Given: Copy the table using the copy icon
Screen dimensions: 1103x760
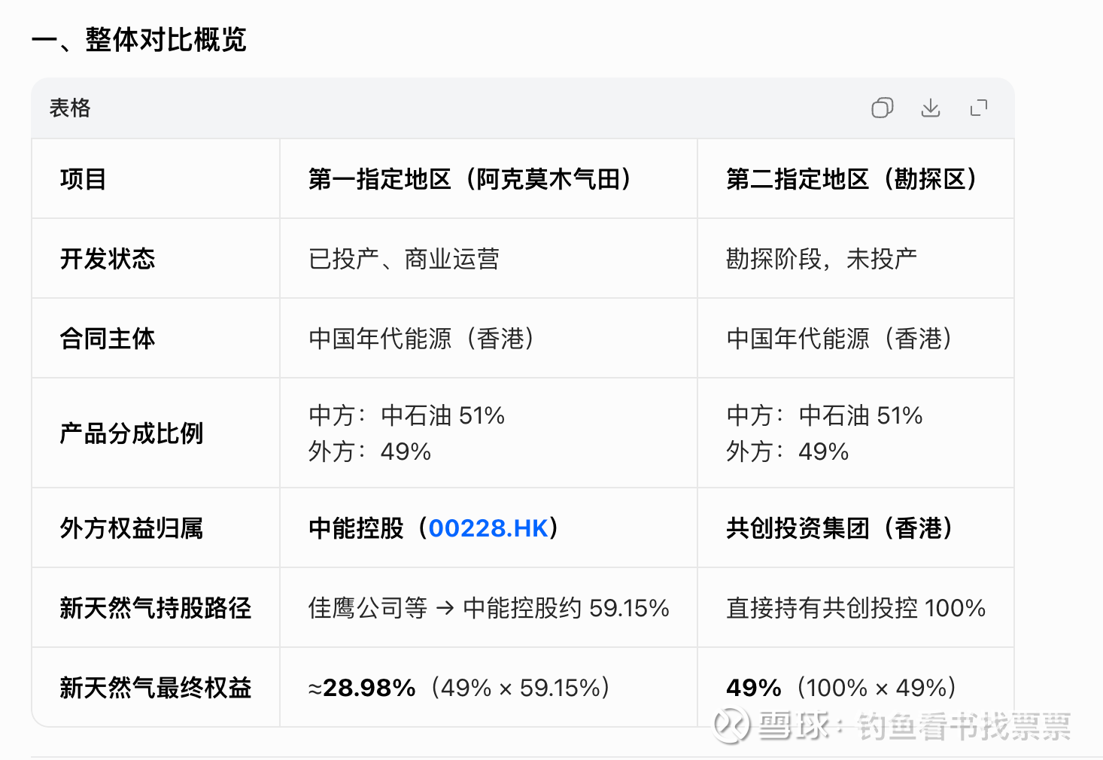Looking at the screenshot, I should (x=882, y=108).
